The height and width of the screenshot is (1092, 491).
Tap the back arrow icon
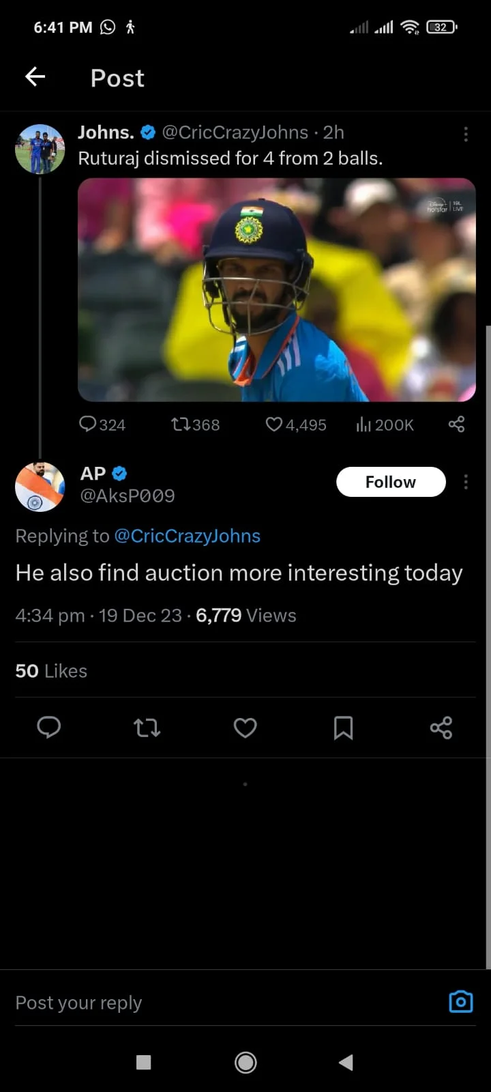[35, 77]
